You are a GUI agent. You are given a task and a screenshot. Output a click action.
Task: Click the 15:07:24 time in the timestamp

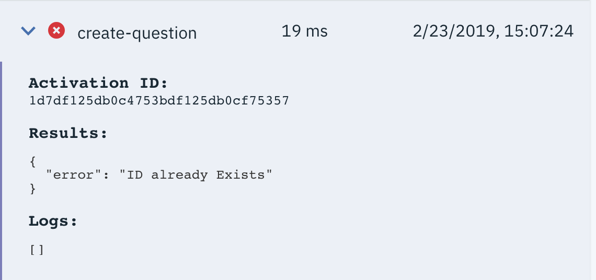point(539,31)
